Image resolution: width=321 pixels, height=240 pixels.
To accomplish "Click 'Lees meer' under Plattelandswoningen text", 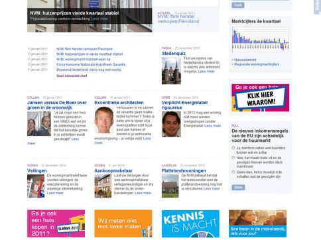I will (x=212, y=188).
